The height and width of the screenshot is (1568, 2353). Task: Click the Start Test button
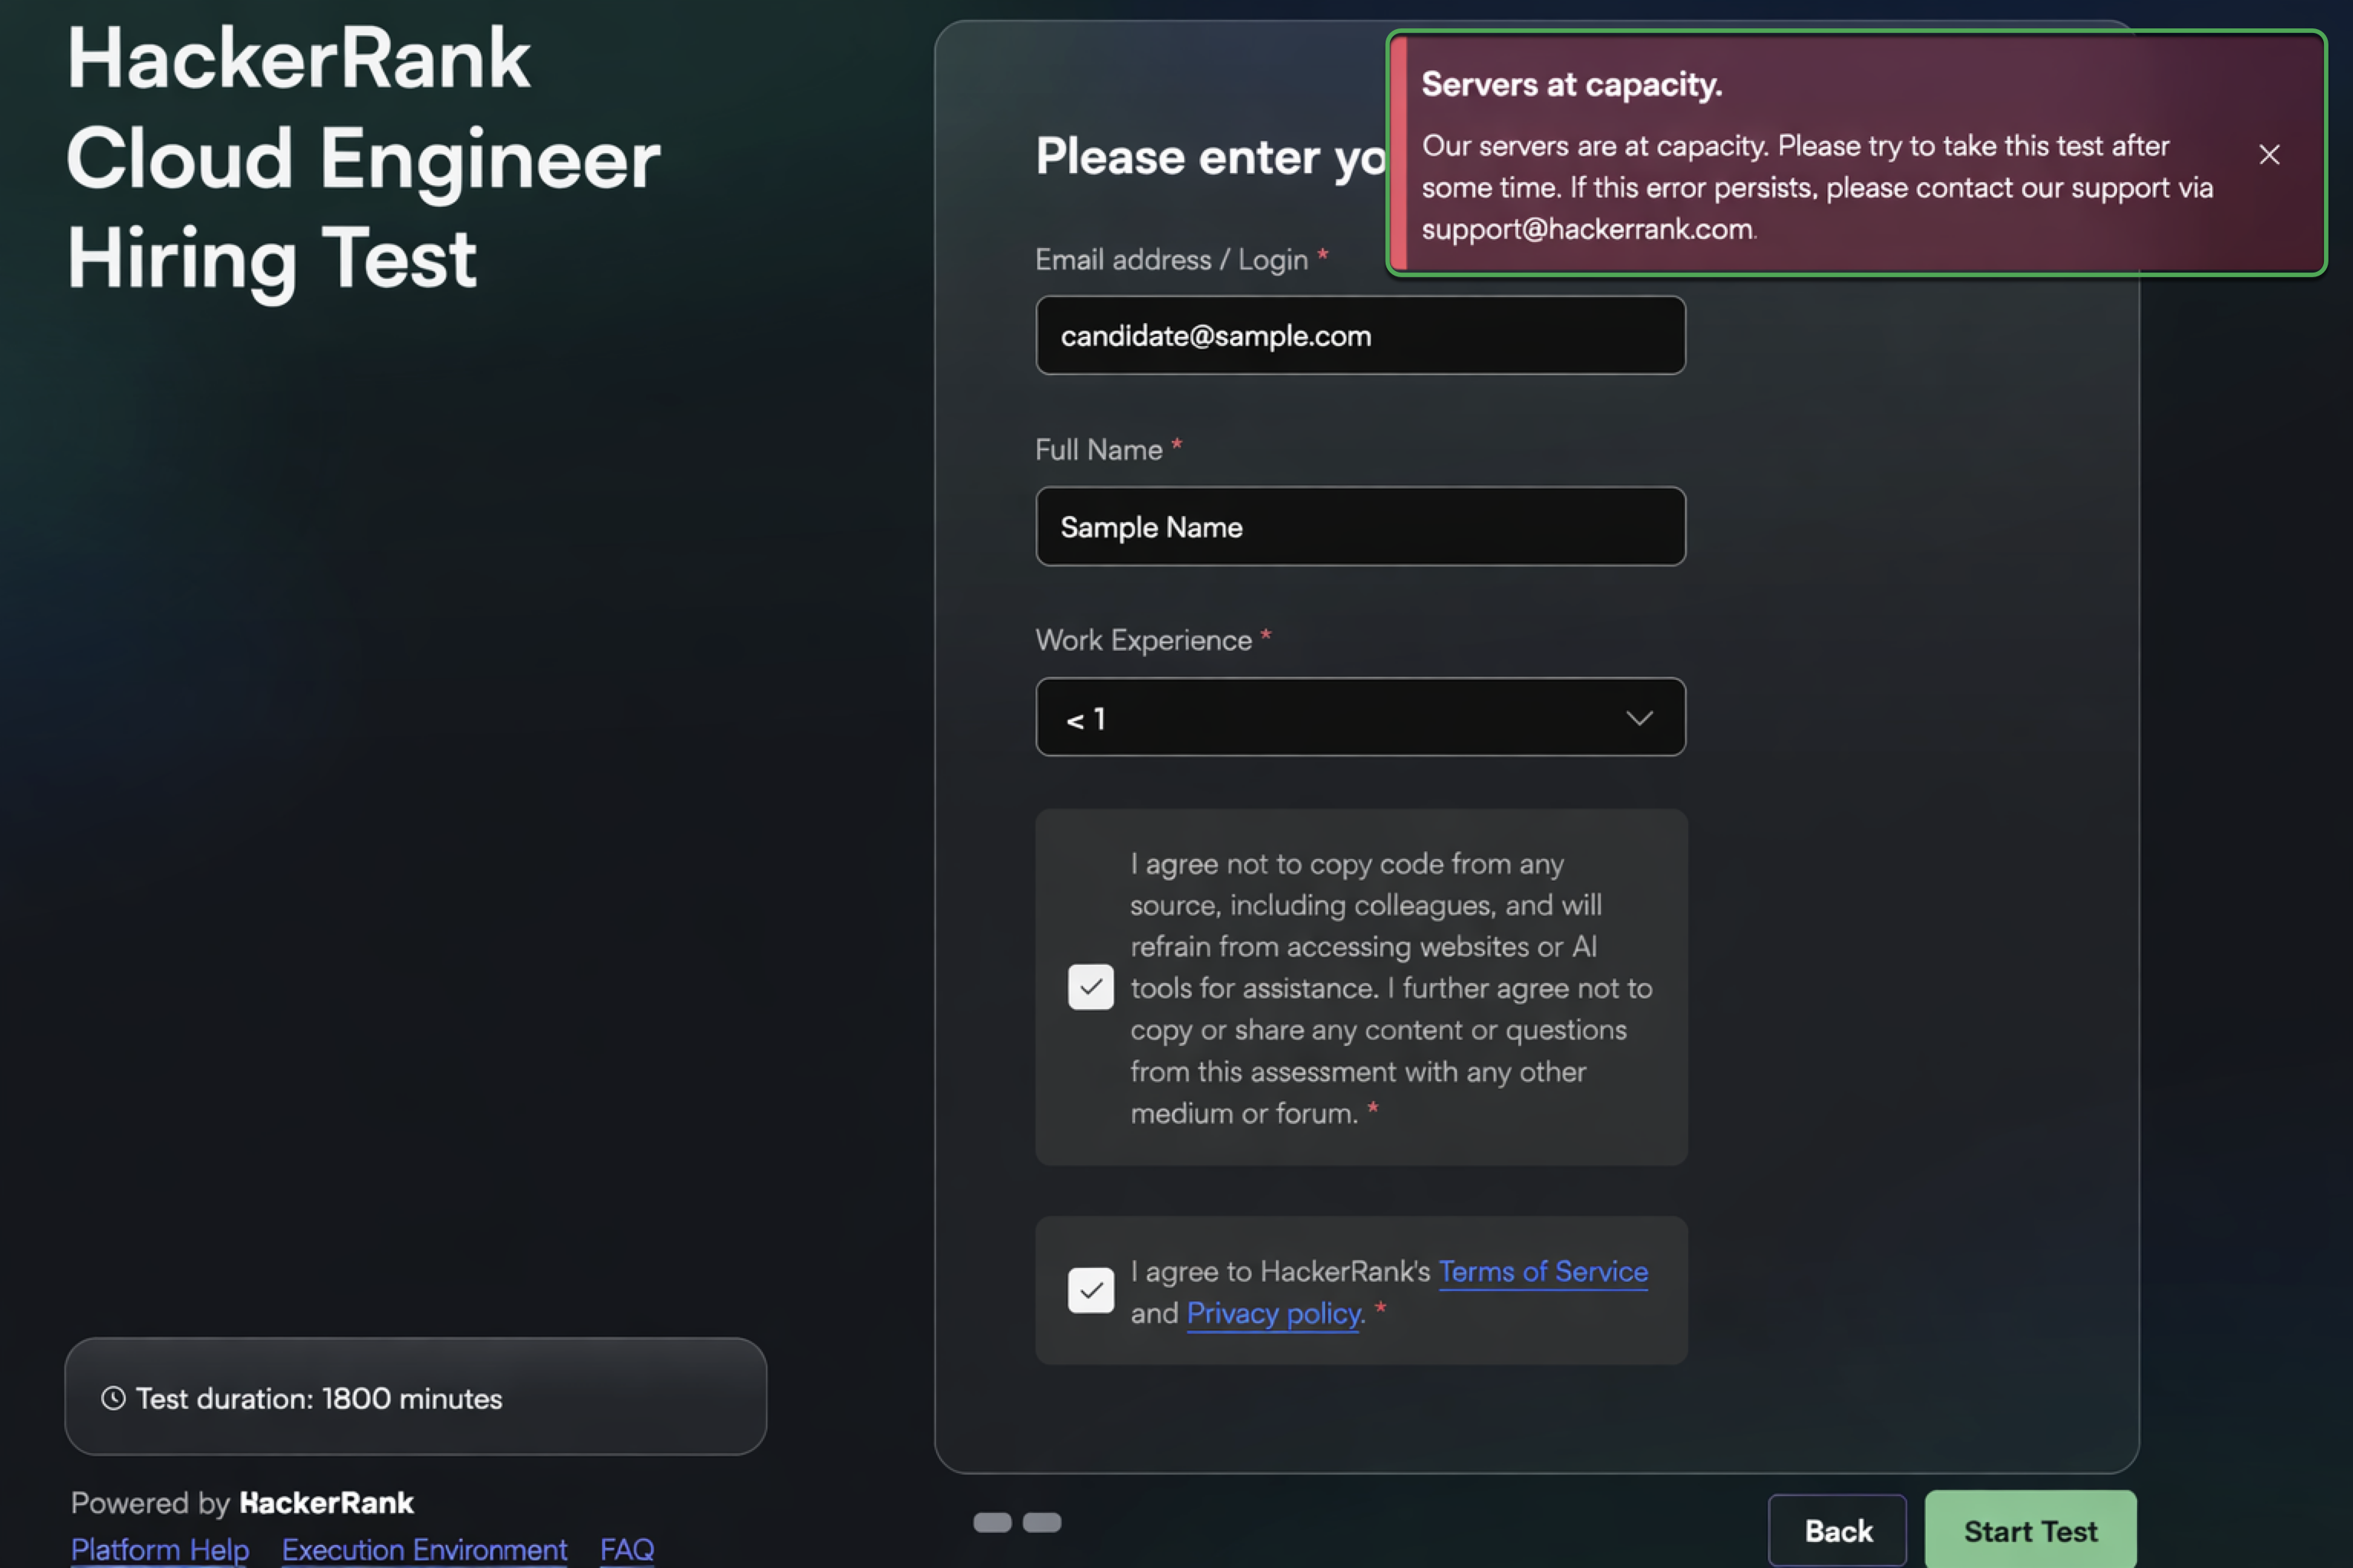pos(2031,1531)
